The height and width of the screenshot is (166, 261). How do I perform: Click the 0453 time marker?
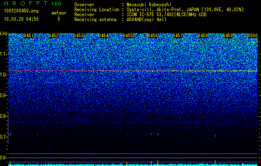coord(78,36)
